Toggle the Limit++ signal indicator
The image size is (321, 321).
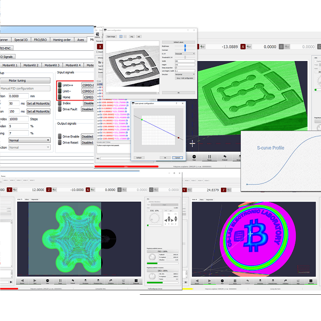click(x=59, y=85)
